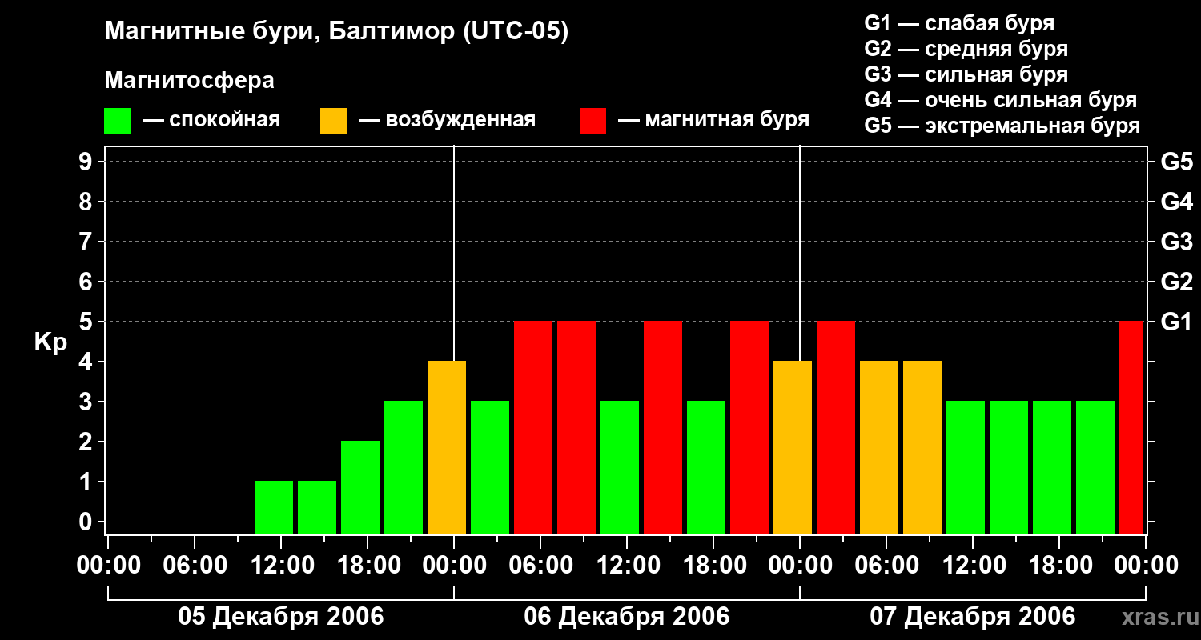Select the red bar starting 19:00 on 06 Декабря
Screen dimensions: 1201x640
pyautogui.click(x=749, y=427)
